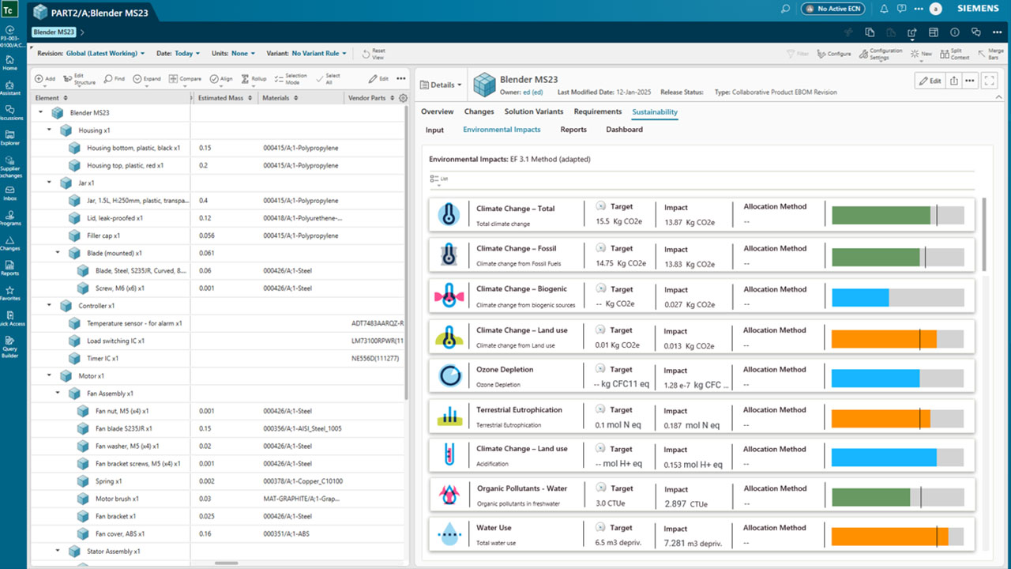Open table column settings gear
This screenshot has width=1011, height=569.
403,98
